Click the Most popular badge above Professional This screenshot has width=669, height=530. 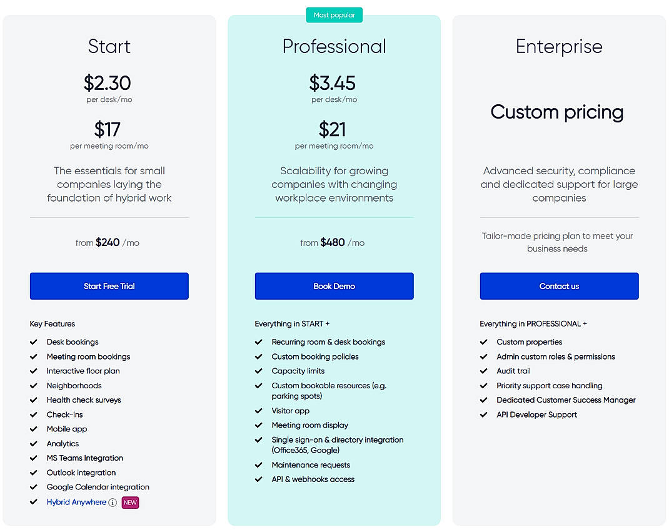334,14
